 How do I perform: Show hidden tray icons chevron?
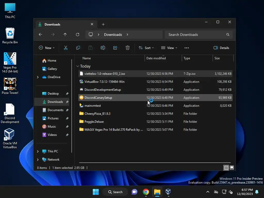(x=208, y=192)
